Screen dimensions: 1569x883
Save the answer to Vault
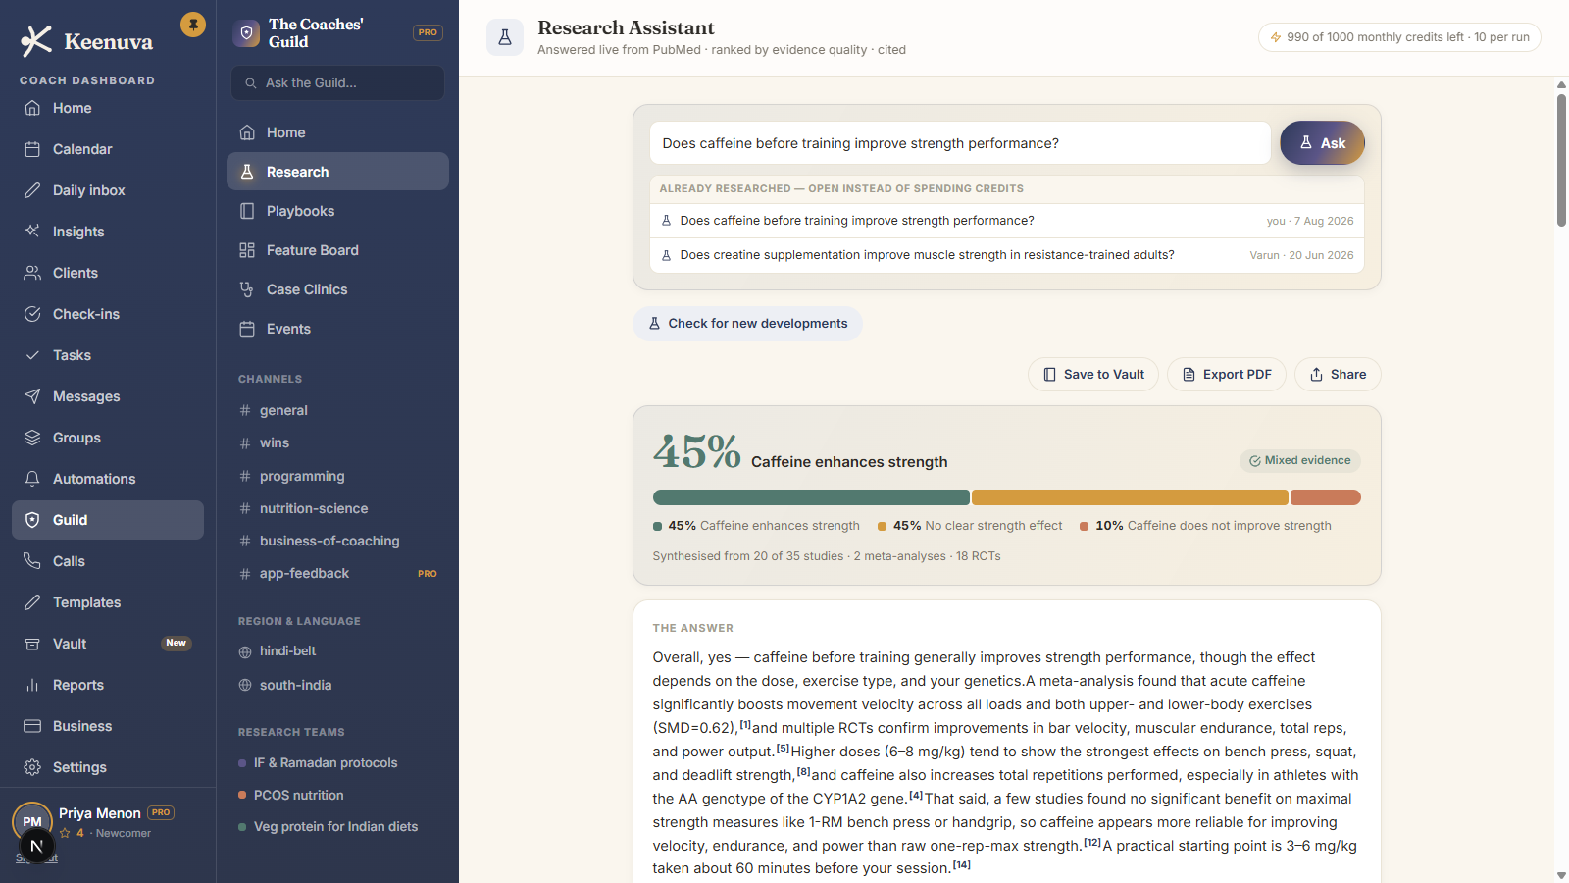[1093, 375]
